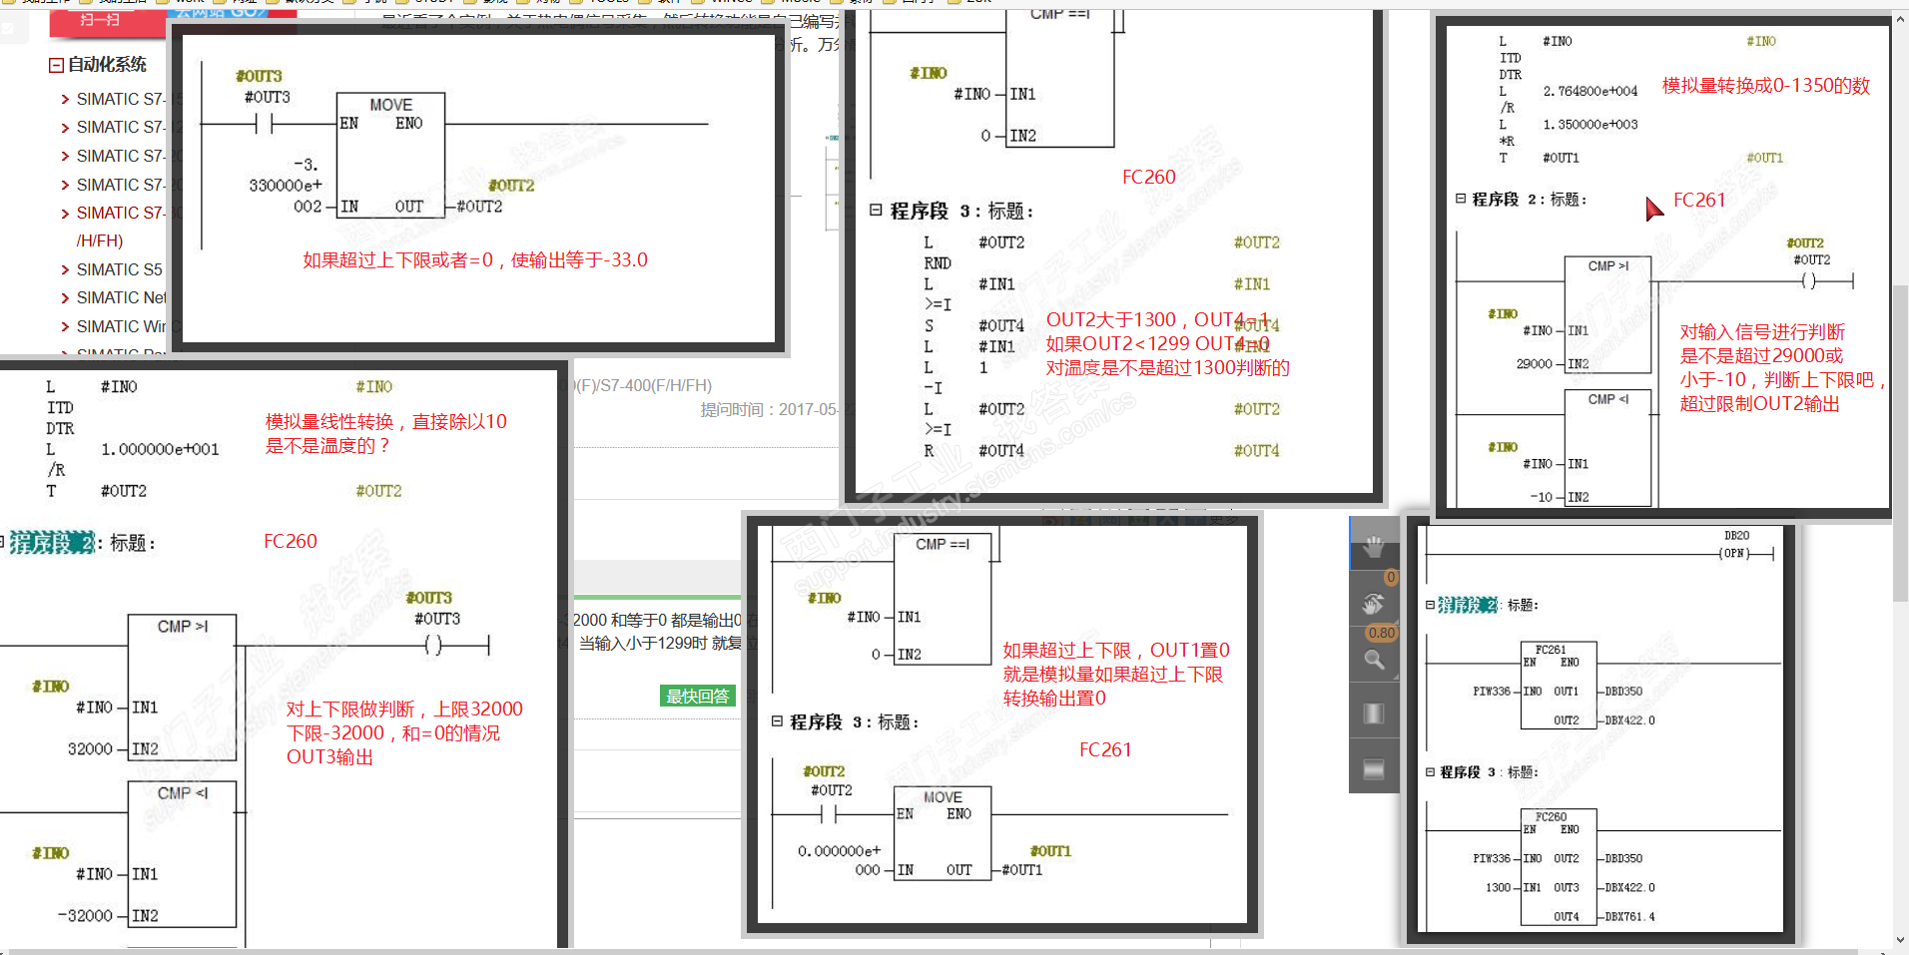Image resolution: width=1909 pixels, height=955 pixels.
Task: Select the MOVE -33.0 ladder image
Action: pos(479,189)
